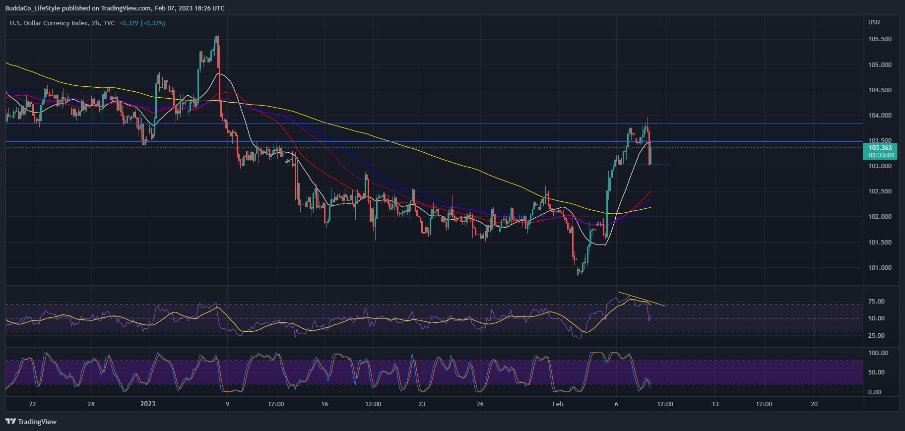Click the 22 date label on time axis
This screenshot has width=905, height=431.
[x=32, y=404]
